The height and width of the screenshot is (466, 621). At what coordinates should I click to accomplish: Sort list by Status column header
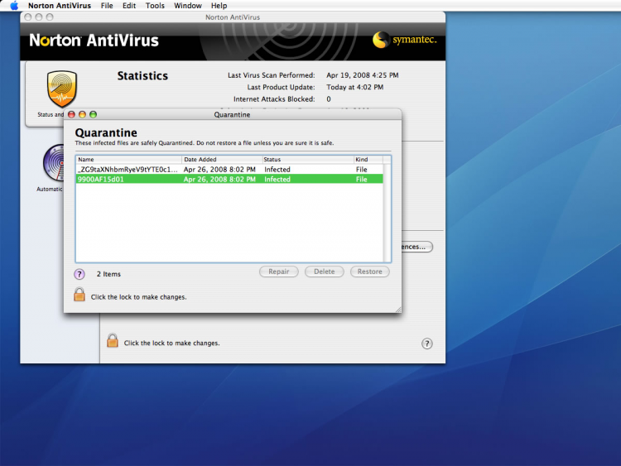click(x=308, y=160)
